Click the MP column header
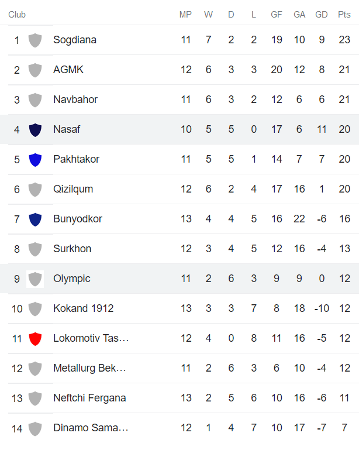Screen dimensions: 359x450 185,15
